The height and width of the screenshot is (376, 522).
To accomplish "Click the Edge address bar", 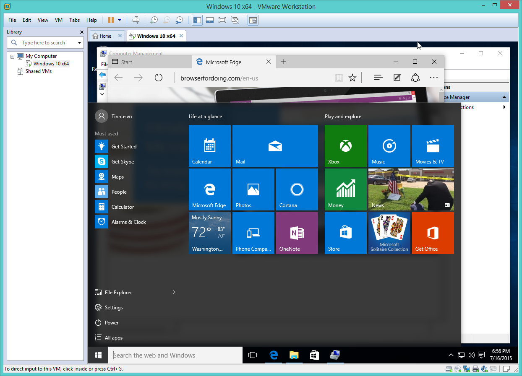I will coord(254,78).
